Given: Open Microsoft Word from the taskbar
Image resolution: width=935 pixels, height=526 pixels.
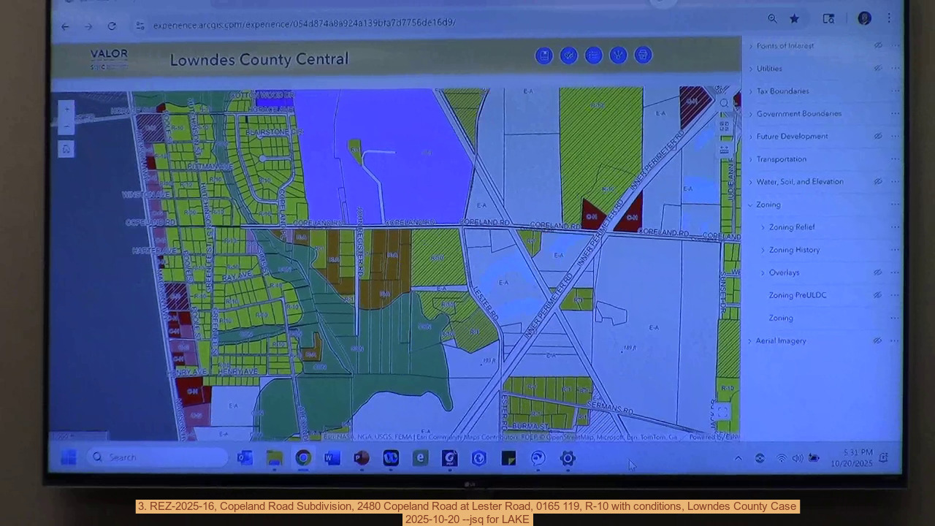Looking at the screenshot, I should click(332, 458).
